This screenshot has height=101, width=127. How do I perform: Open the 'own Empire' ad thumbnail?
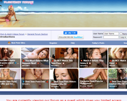(10, 58)
